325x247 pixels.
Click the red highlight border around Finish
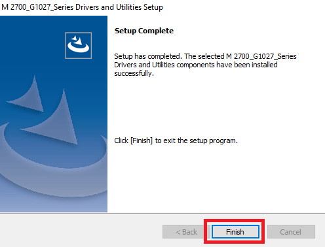pos(235,220)
